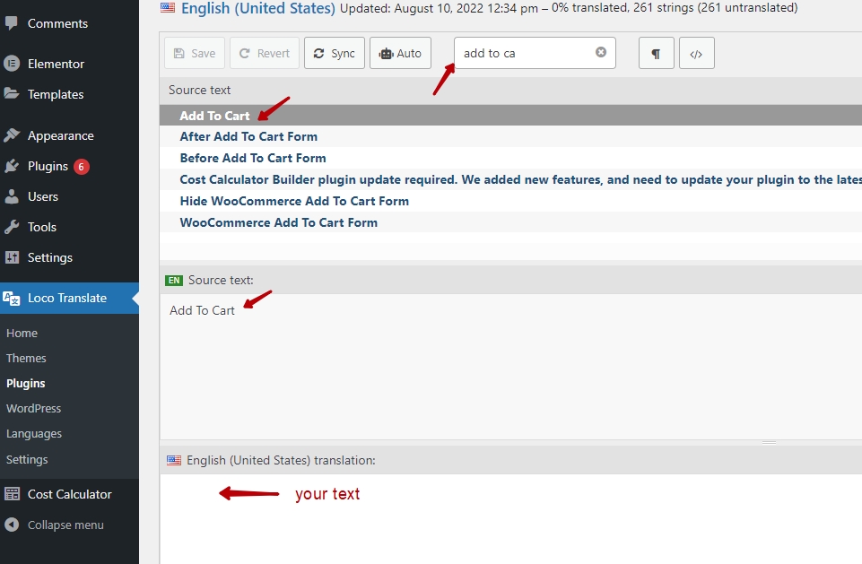Open Comments in the admin menu
This screenshot has width=862, height=564.
57,23
